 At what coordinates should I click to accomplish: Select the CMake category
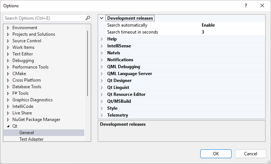(x=19, y=74)
